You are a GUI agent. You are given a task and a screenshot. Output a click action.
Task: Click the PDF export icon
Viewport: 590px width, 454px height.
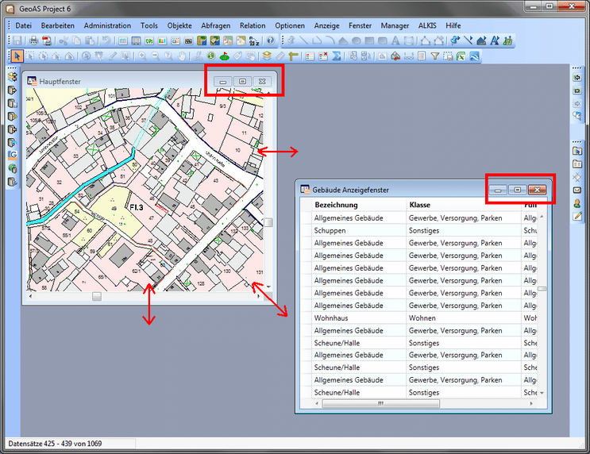click(x=47, y=40)
